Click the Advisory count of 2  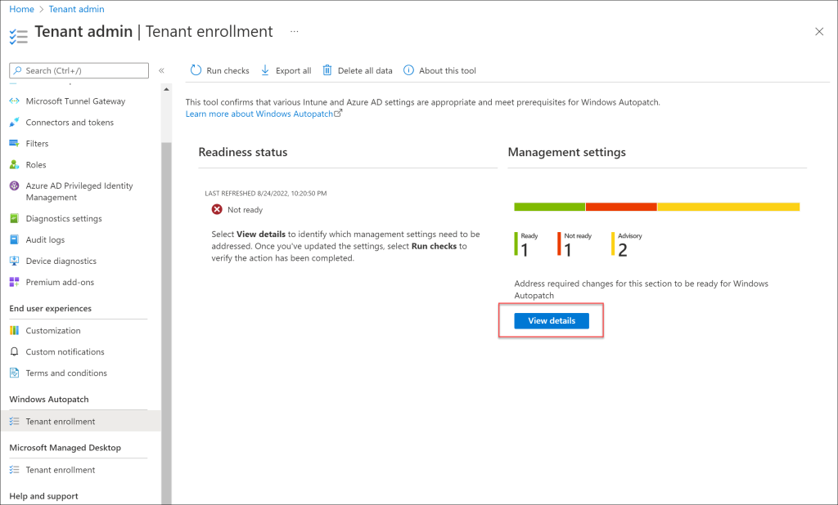click(623, 250)
